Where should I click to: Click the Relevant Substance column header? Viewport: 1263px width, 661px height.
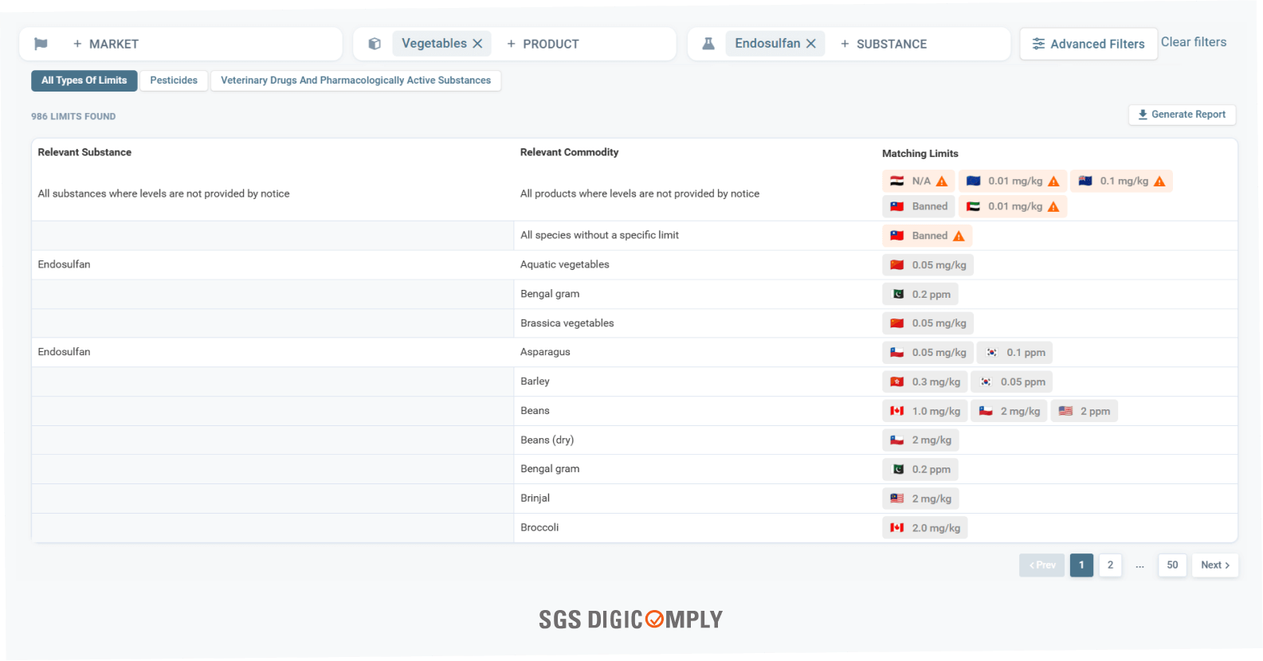click(x=84, y=152)
